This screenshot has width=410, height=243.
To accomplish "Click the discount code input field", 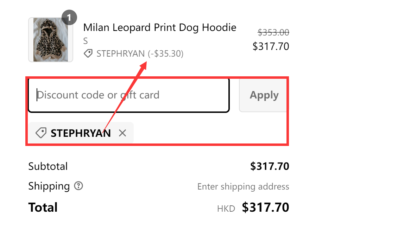I will [x=128, y=95].
